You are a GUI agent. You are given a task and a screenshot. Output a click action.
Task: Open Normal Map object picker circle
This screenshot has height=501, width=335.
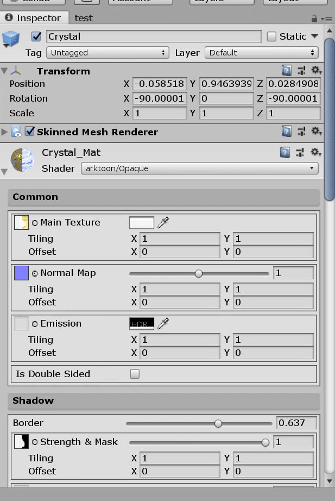pyautogui.click(x=35, y=273)
